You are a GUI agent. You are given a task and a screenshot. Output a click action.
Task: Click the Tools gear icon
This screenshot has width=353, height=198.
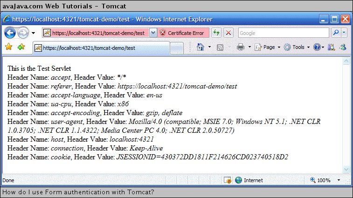click(287, 47)
